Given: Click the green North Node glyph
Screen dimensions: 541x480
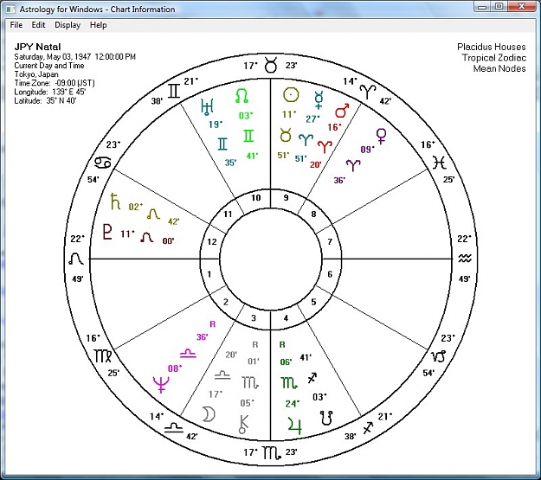Looking at the screenshot, I should click(242, 96).
